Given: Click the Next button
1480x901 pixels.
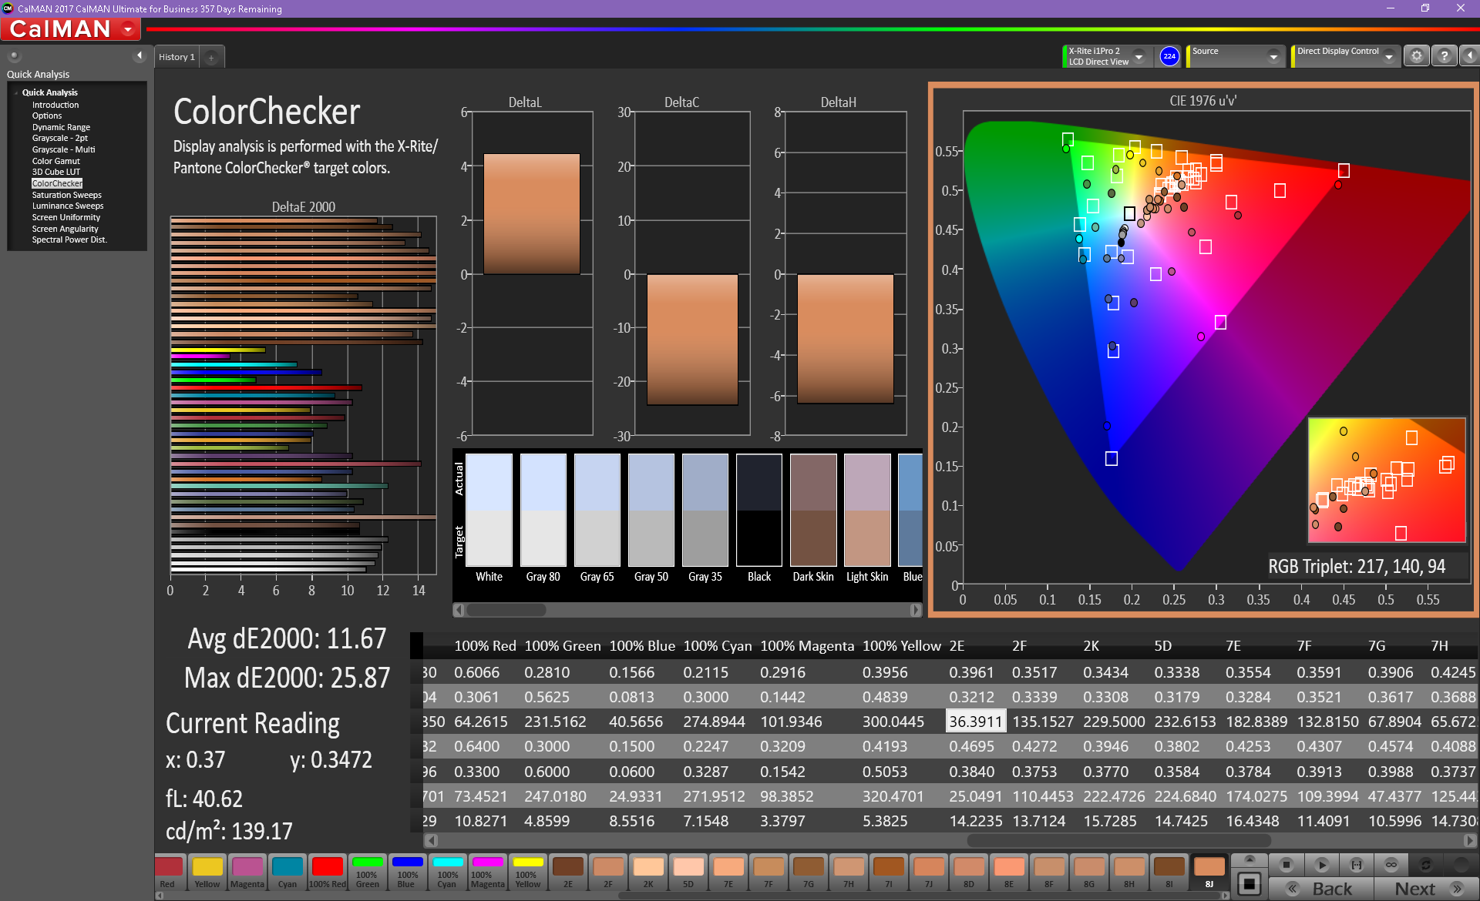Looking at the screenshot, I should 1426,889.
